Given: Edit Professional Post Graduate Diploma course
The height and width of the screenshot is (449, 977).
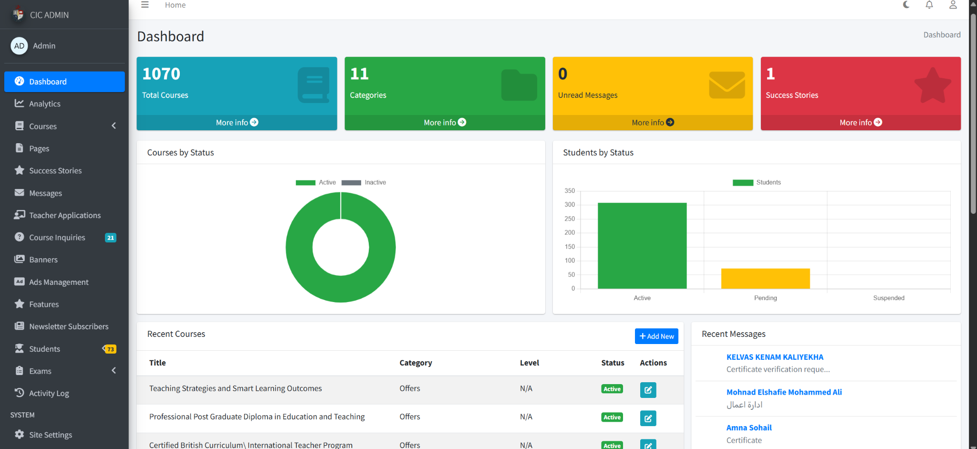Looking at the screenshot, I should click(648, 418).
